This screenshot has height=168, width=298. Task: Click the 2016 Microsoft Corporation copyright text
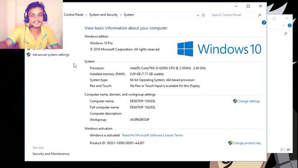pos(125,49)
